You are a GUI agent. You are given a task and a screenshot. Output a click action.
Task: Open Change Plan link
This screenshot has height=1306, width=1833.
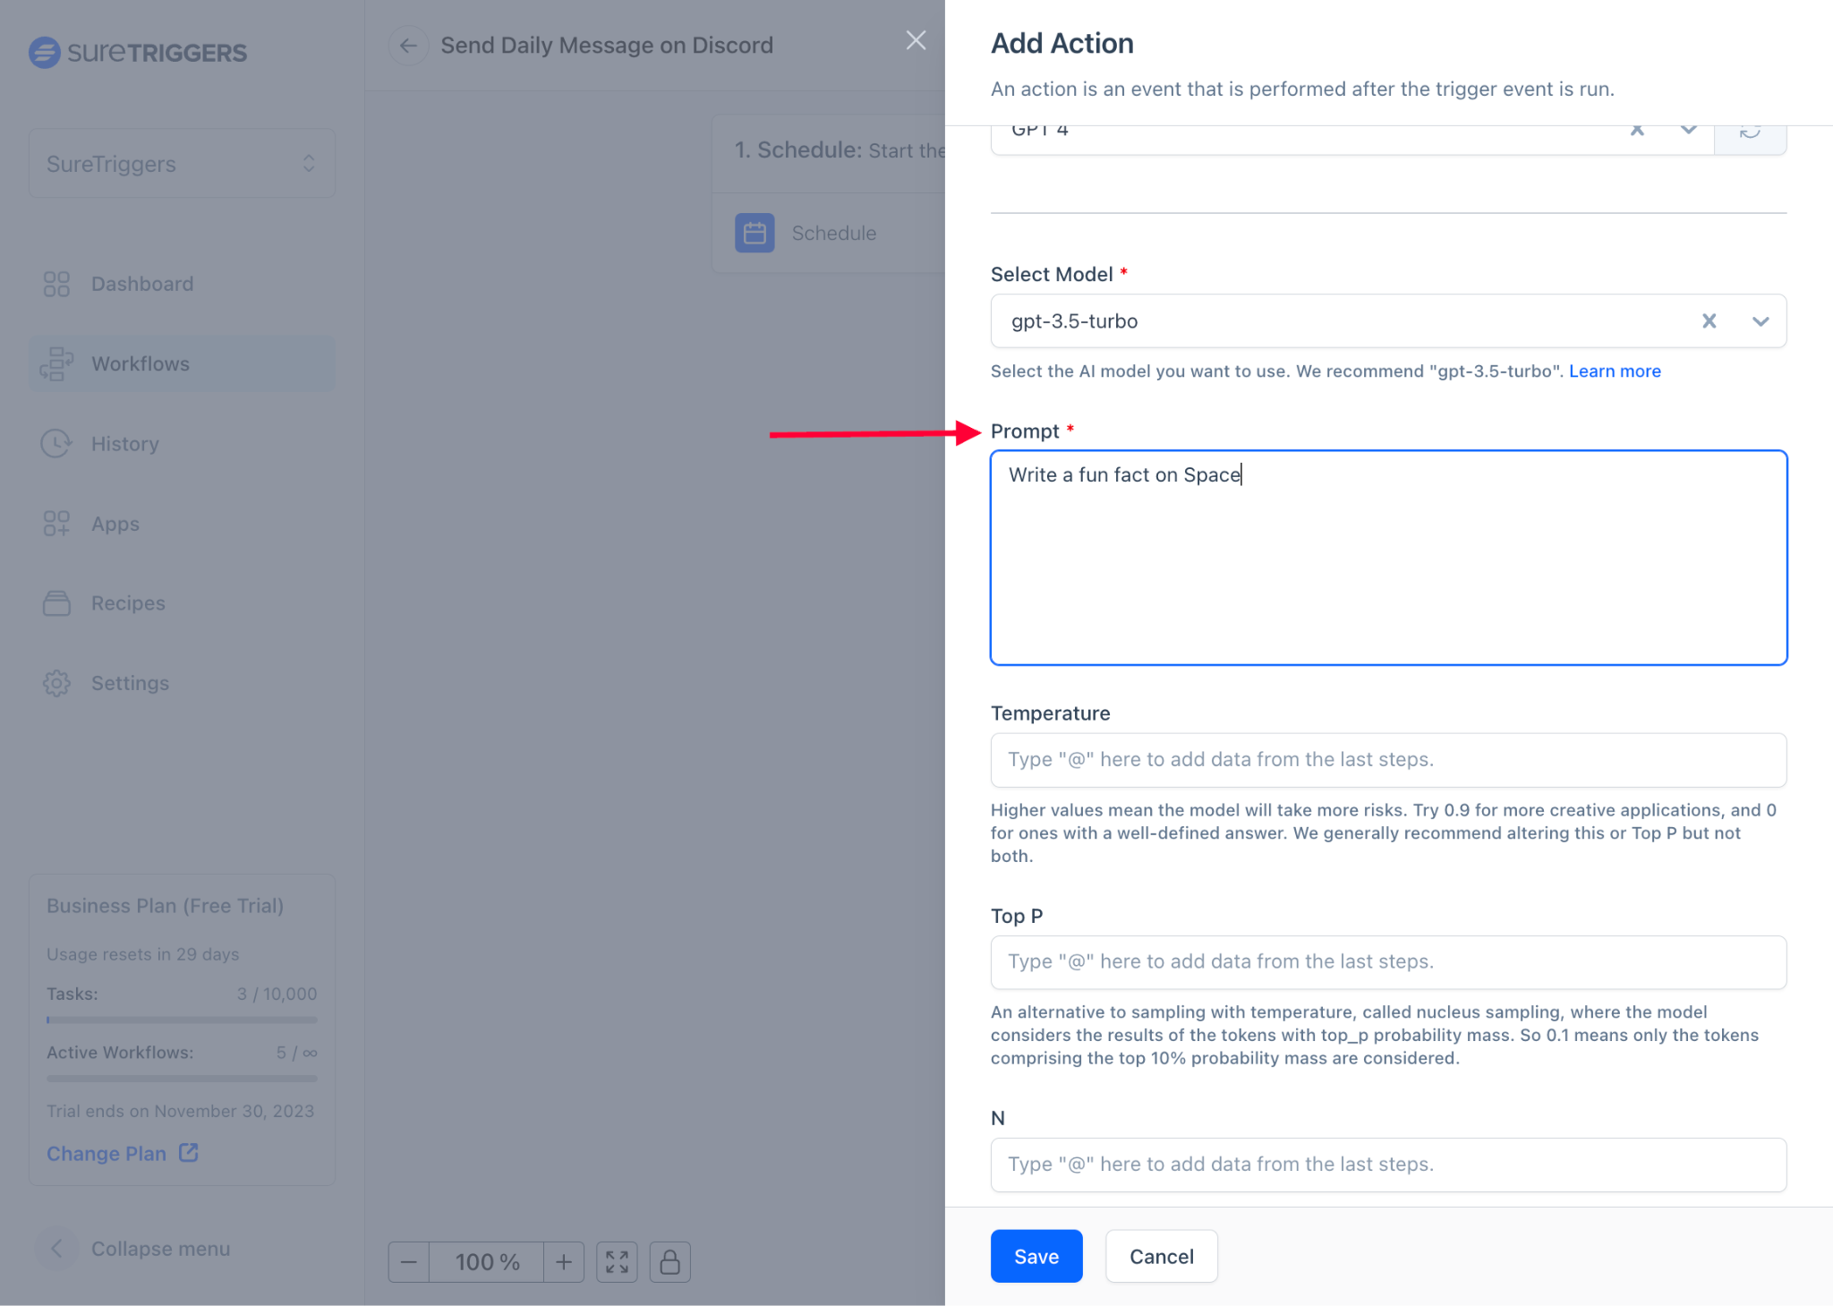coord(122,1153)
